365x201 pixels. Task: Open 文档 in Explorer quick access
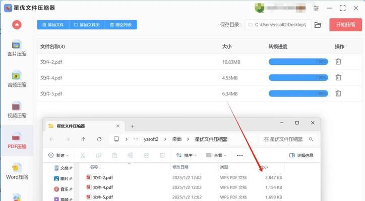tap(63, 168)
